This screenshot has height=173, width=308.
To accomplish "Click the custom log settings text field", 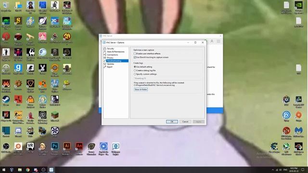I will [x=167, y=78].
